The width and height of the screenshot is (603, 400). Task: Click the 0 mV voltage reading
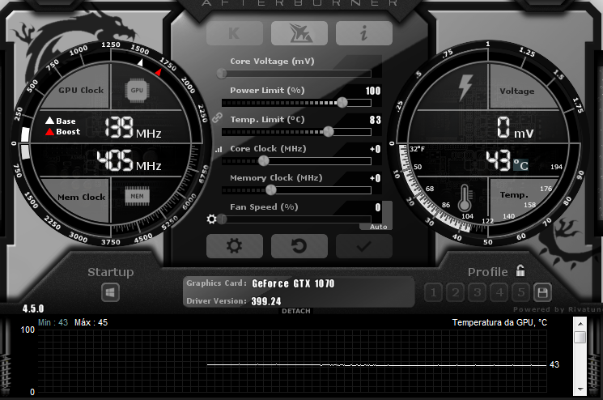(515, 128)
